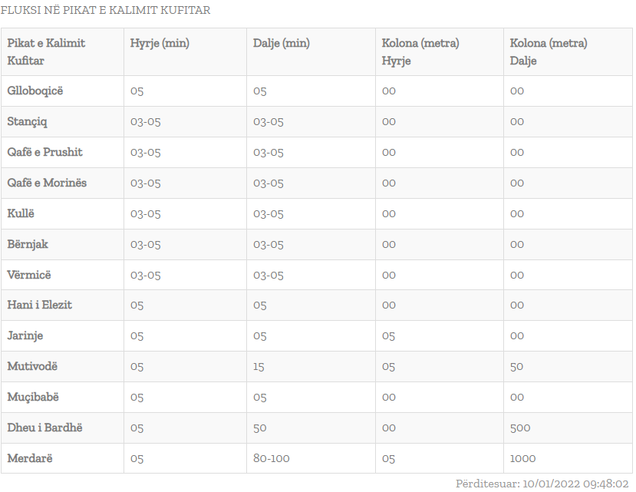636x492 pixels.
Task: Select the Qafë e Prushit row label
Action: point(44,152)
